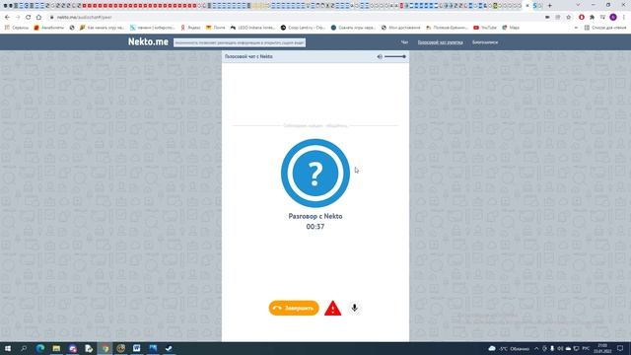This screenshot has height=355, width=631.
Task: Open the Сервисы apps bookmark
Action: click(17, 28)
